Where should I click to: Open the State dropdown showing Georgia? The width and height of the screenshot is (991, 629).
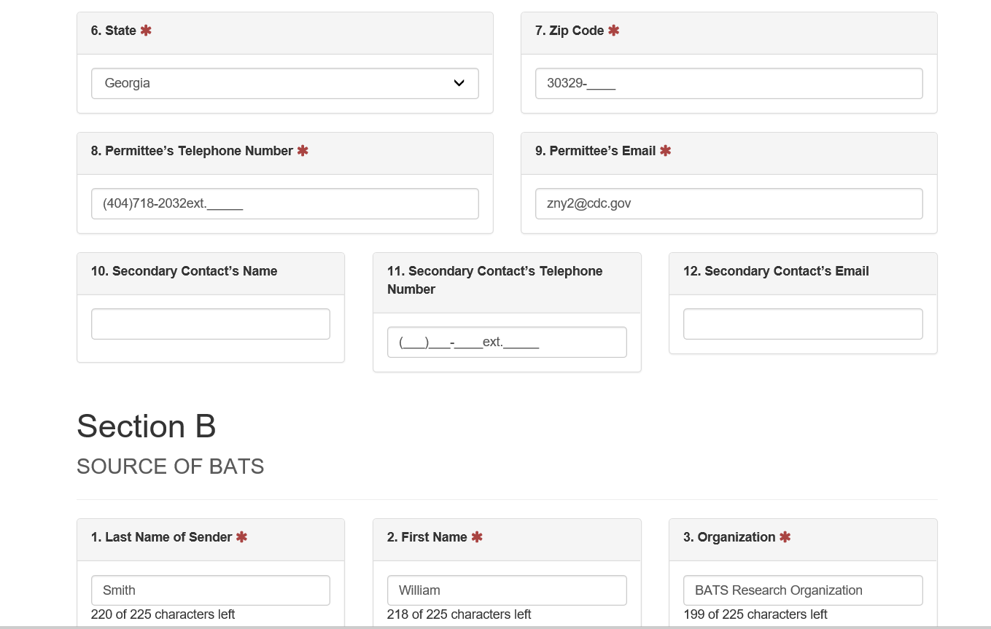click(x=284, y=83)
